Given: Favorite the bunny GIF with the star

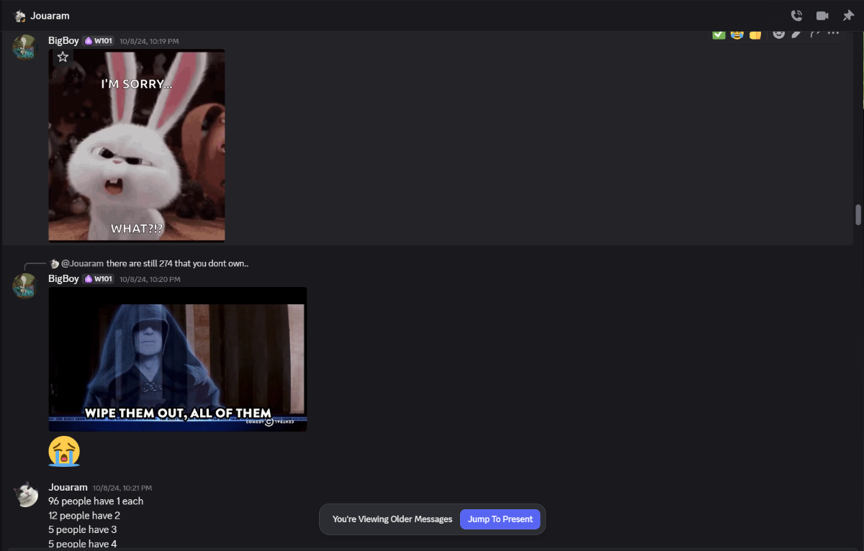Looking at the screenshot, I should click(63, 57).
